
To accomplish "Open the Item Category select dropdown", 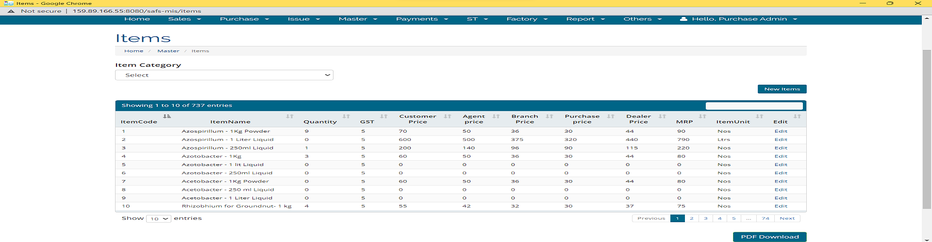I will [224, 75].
